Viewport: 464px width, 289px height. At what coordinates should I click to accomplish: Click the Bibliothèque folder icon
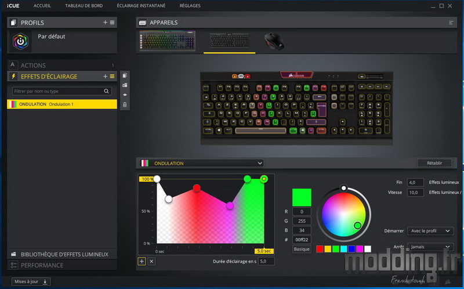tap(13, 254)
